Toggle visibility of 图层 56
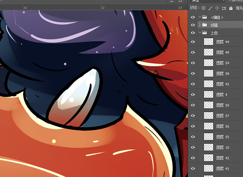This screenshot has width=243, height=177. click(193, 126)
